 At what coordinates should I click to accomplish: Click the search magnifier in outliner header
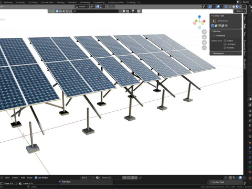click(75, 11)
